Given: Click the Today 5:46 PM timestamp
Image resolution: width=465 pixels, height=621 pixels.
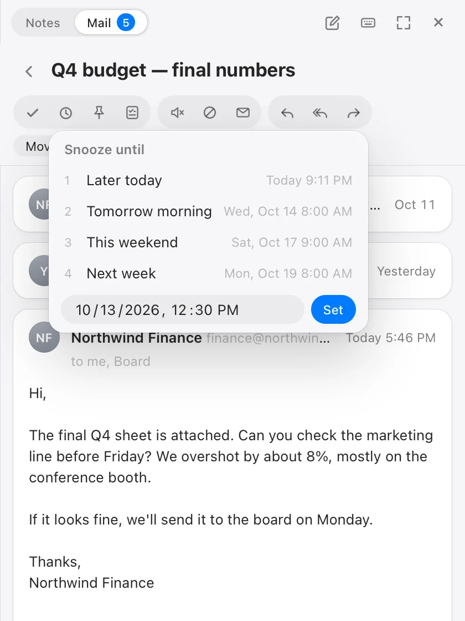Looking at the screenshot, I should 391,338.
